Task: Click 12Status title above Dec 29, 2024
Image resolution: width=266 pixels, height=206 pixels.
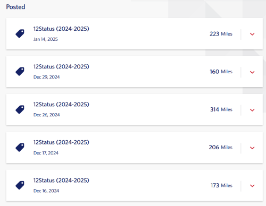Action: (61, 66)
